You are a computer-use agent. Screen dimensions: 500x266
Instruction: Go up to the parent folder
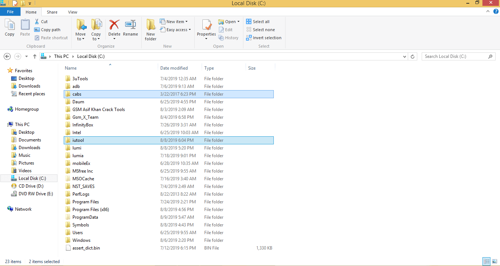(35, 56)
